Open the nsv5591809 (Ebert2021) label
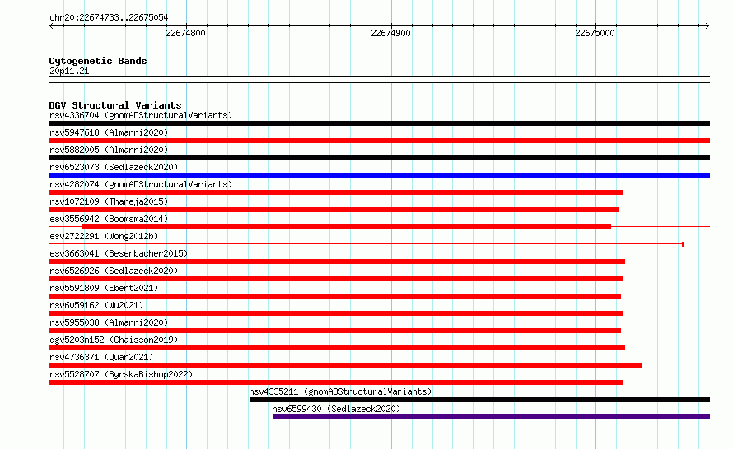 pyautogui.click(x=104, y=288)
